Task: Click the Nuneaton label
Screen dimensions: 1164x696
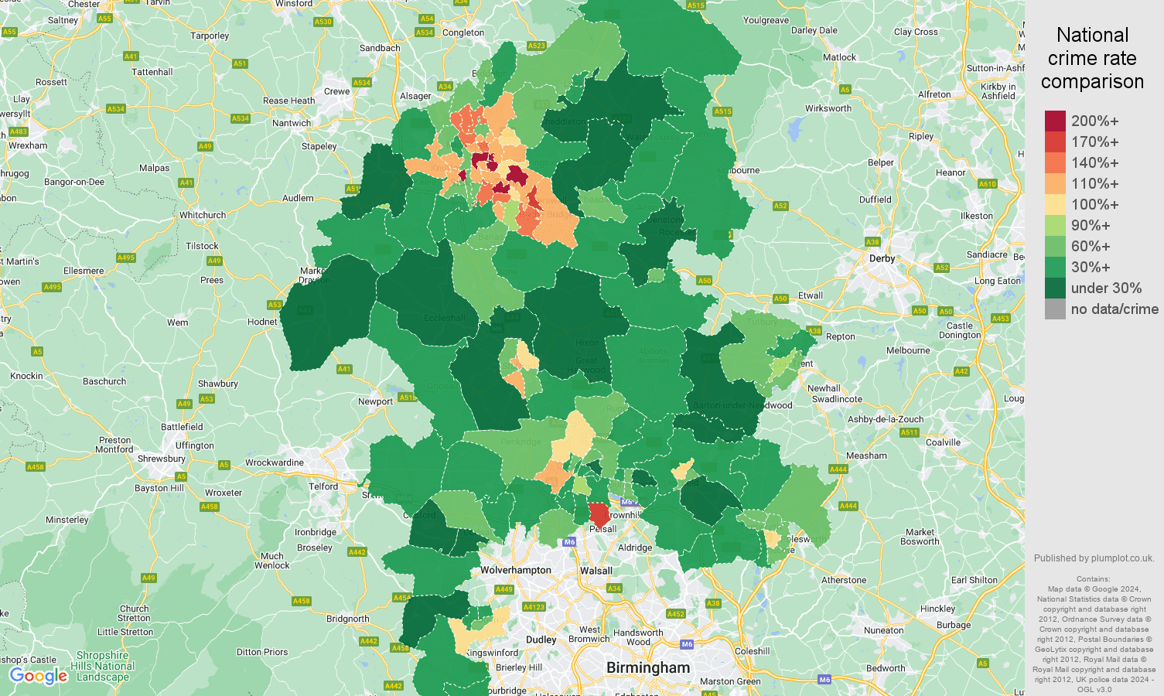Action: (x=883, y=630)
